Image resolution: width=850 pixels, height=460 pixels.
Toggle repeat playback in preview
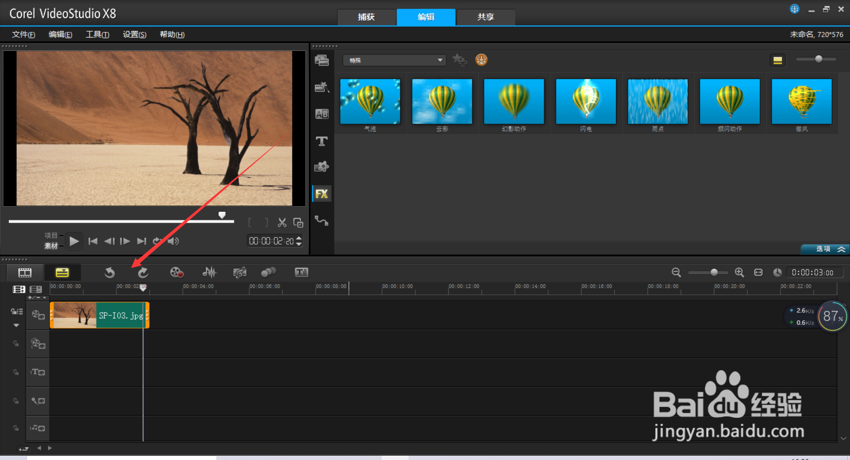click(157, 241)
